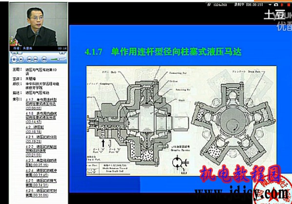This screenshot has height=204, width=292.
Task: Open the dropdown arrow in recorder bar
Action: (270, 5)
